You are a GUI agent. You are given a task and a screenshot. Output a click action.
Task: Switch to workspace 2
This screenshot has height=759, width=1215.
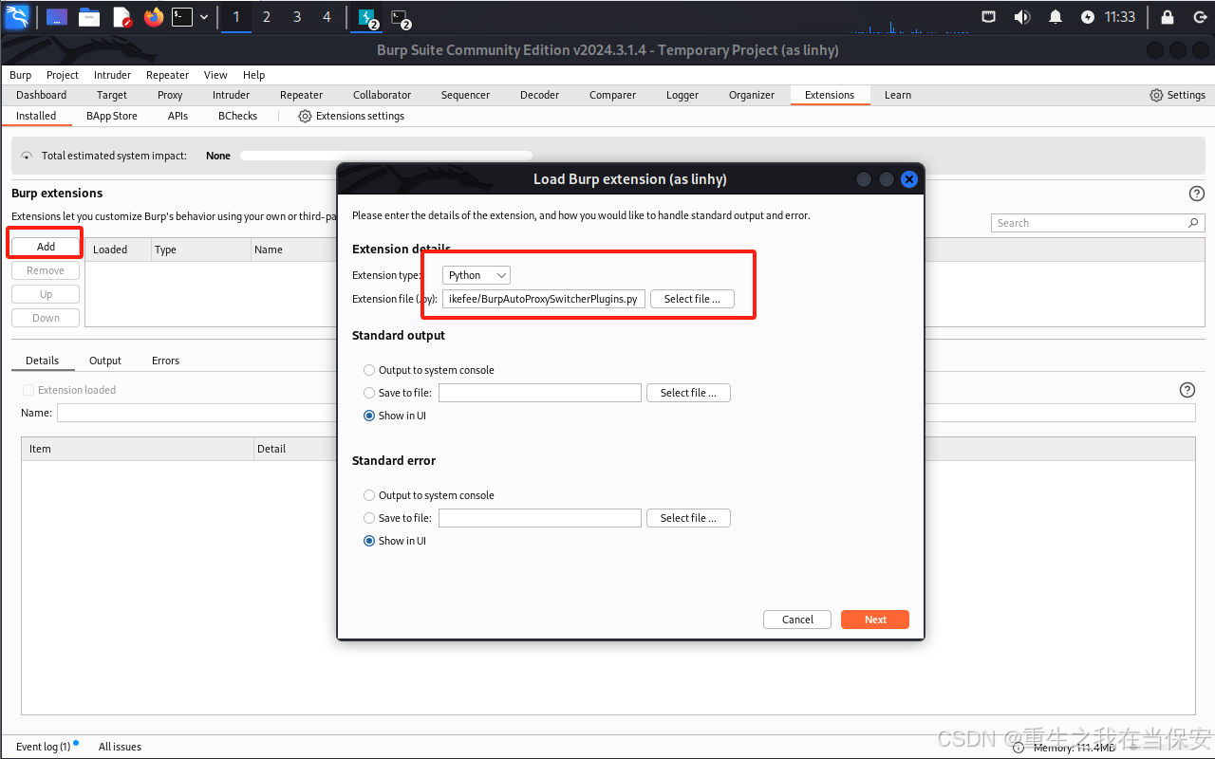click(x=267, y=17)
